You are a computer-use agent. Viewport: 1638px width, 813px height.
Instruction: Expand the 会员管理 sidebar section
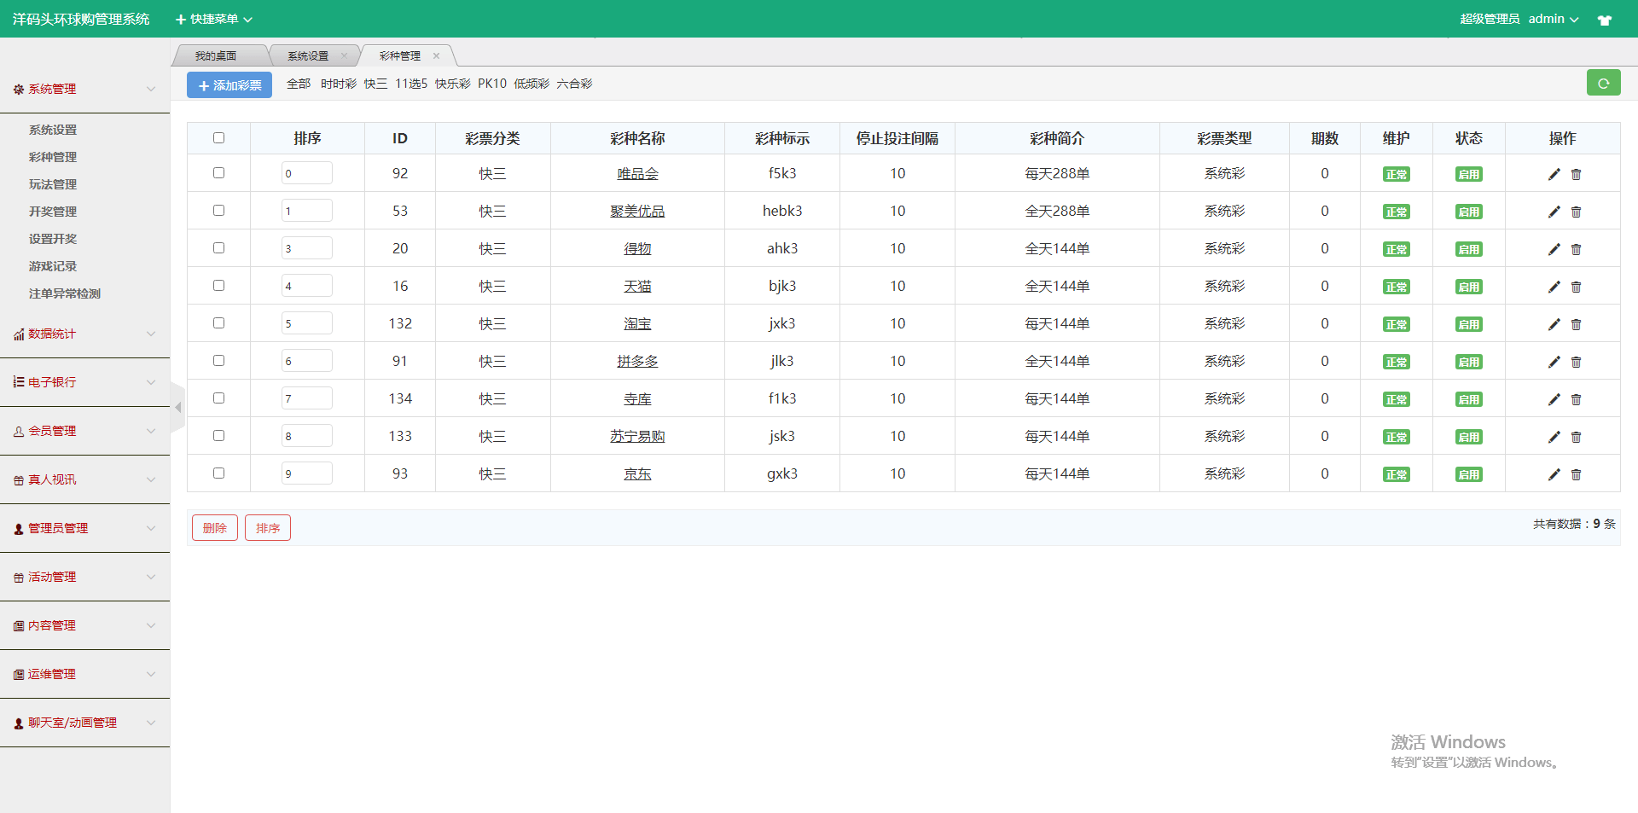click(x=84, y=431)
